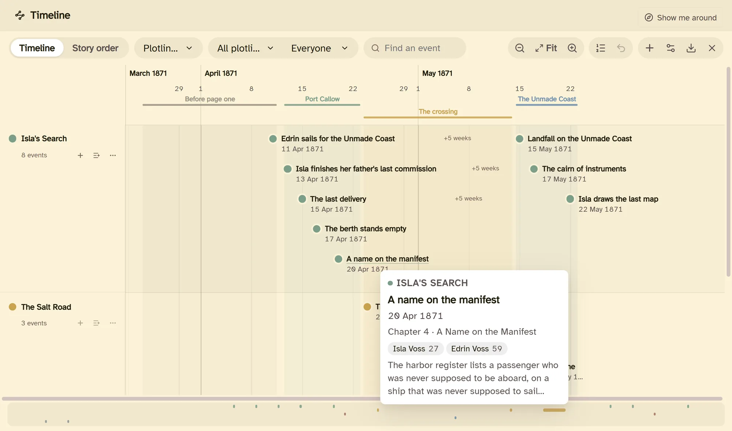Click the plus icon in top toolbar
This screenshot has width=732, height=431.
[x=650, y=48]
